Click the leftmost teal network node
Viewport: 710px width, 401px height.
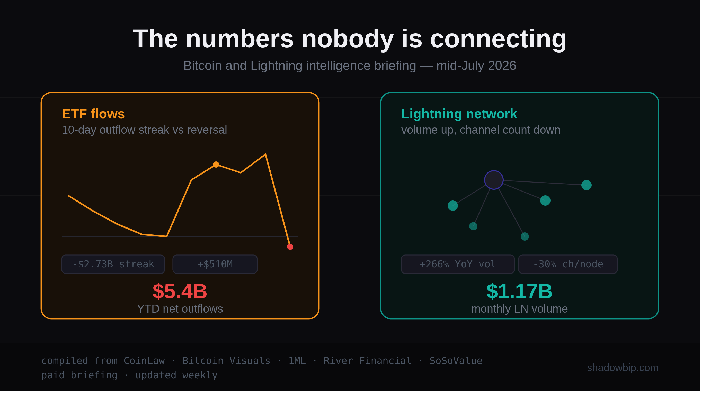[x=452, y=205]
